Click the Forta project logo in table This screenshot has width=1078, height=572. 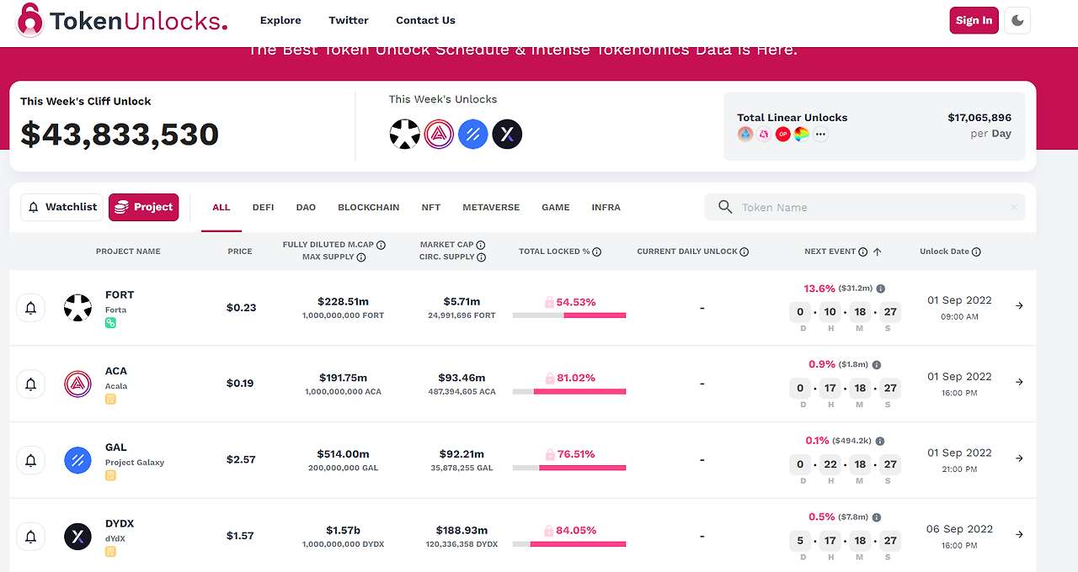[78, 308]
